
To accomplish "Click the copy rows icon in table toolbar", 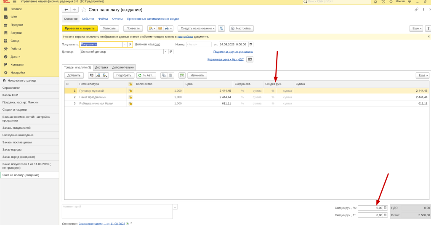I will tap(164, 75).
